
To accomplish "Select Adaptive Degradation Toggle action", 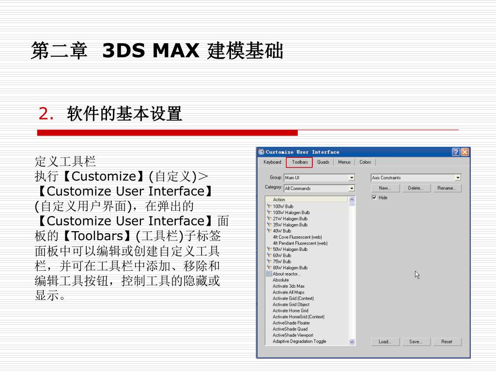I will coord(299,341).
